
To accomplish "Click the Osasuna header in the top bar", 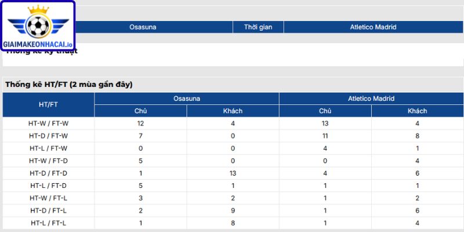I will 143,27.
